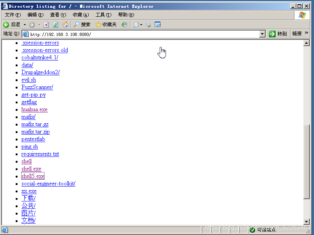Click the status bar IE page icon
Screen dimensions: 314x235
tap(5, 230)
